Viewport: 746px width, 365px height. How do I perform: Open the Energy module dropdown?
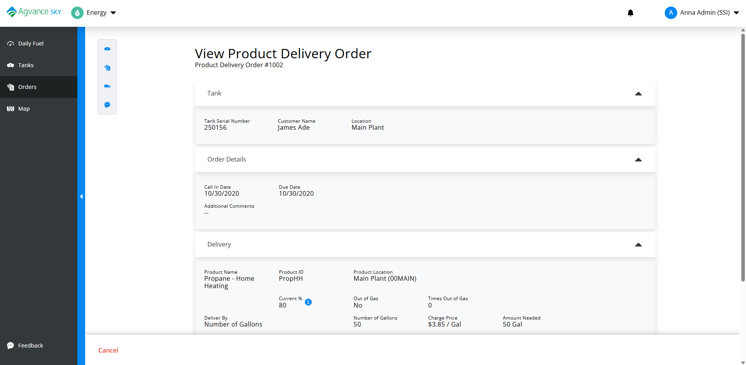coord(113,13)
